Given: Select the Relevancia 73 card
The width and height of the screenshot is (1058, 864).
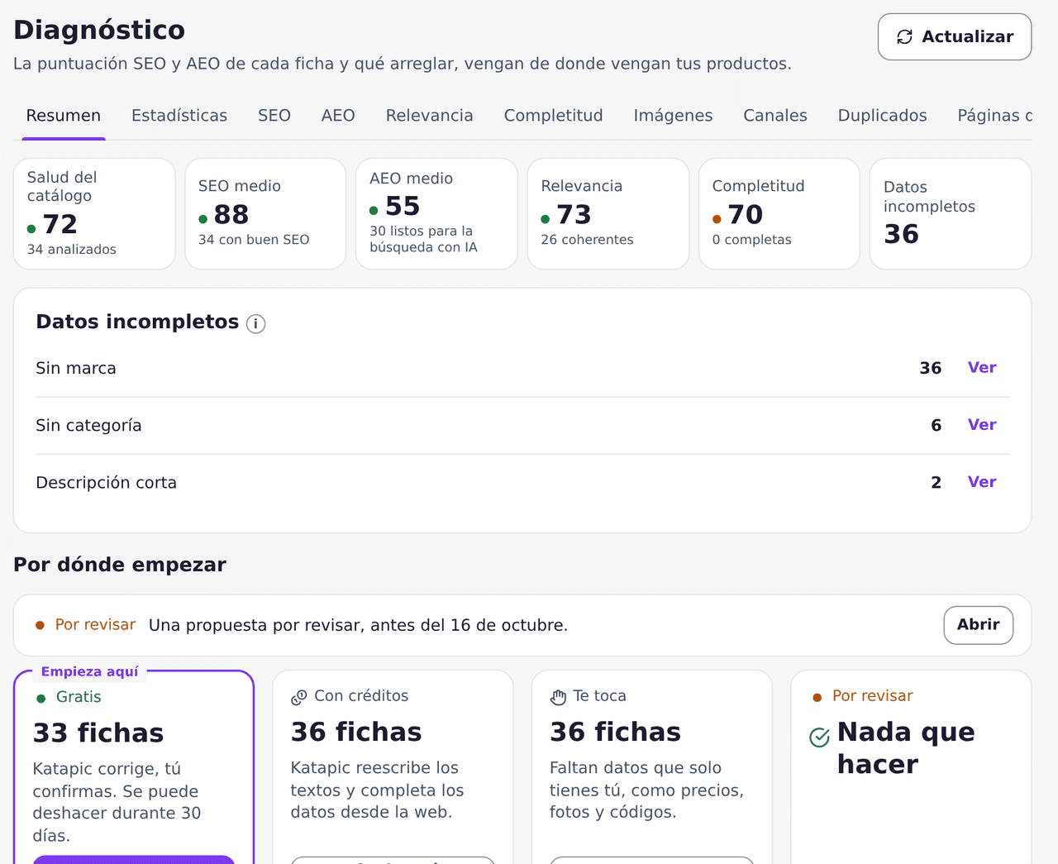Looking at the screenshot, I should (608, 214).
